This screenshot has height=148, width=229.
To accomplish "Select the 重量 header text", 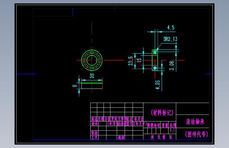I will (165, 125).
